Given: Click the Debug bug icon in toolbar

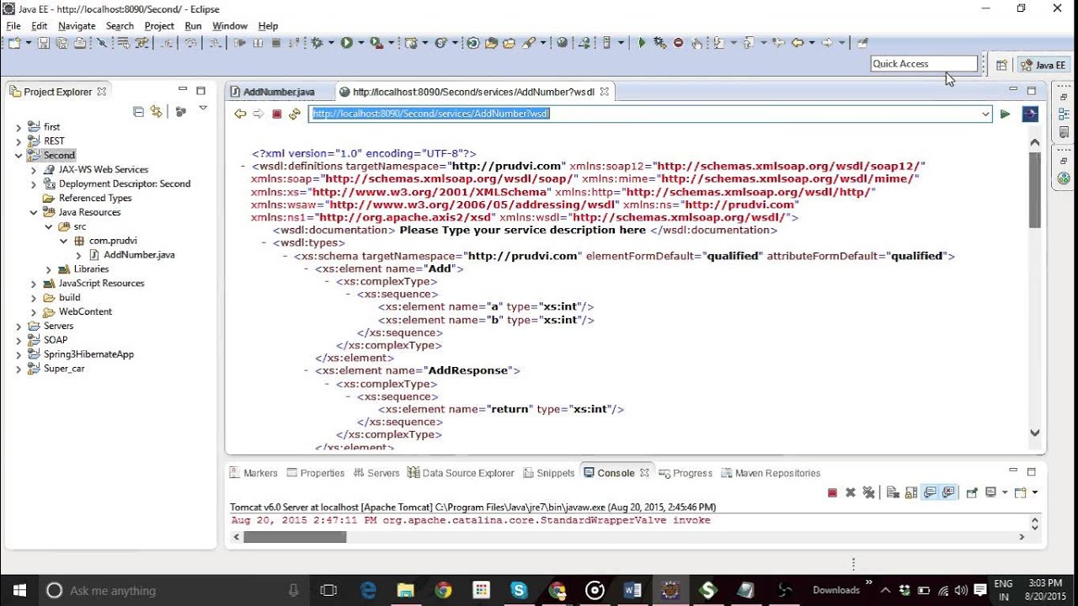Looking at the screenshot, I should click(x=318, y=43).
